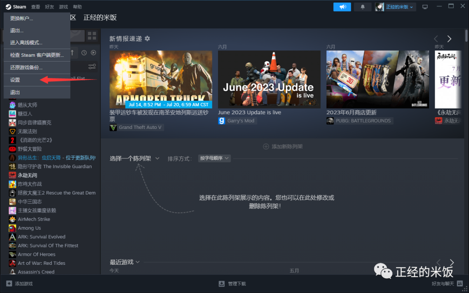Select 拯救大魔王2 Rescue the Great Demon

click(x=57, y=193)
